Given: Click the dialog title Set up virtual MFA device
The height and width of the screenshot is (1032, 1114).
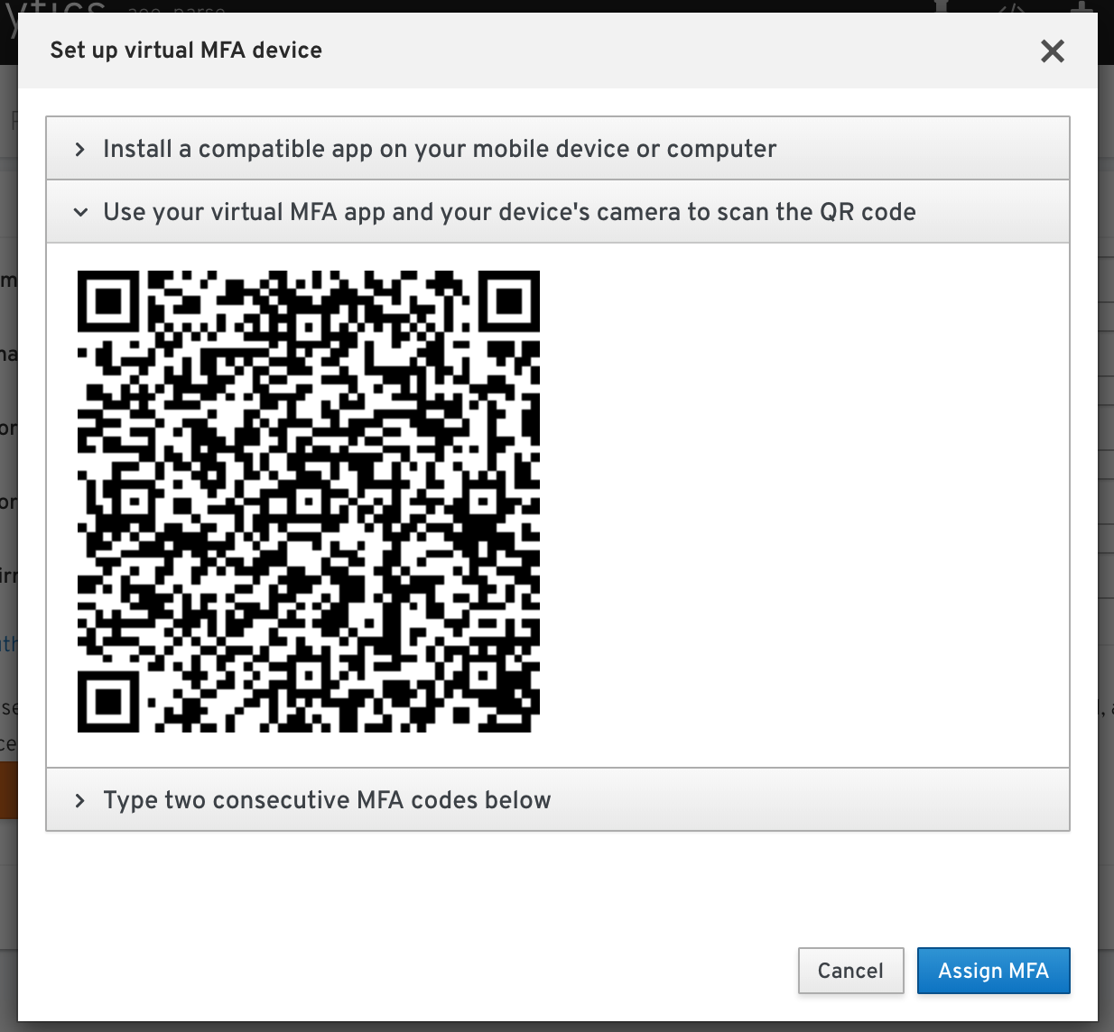Looking at the screenshot, I should tap(186, 51).
